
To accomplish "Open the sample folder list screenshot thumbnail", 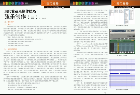I will coord(122,17).
